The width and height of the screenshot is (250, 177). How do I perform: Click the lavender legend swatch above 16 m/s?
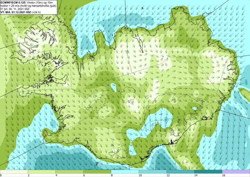(236, 172)
